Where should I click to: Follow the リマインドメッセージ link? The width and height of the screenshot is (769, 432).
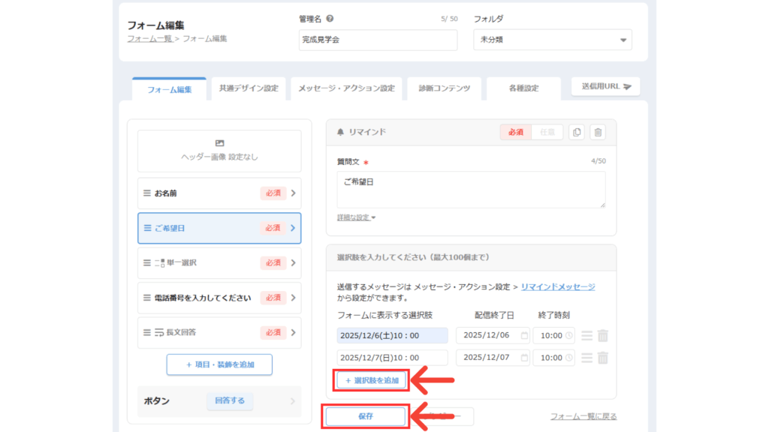pyautogui.click(x=557, y=286)
